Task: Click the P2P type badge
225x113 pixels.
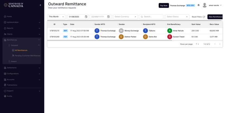Action: coord(65,37)
